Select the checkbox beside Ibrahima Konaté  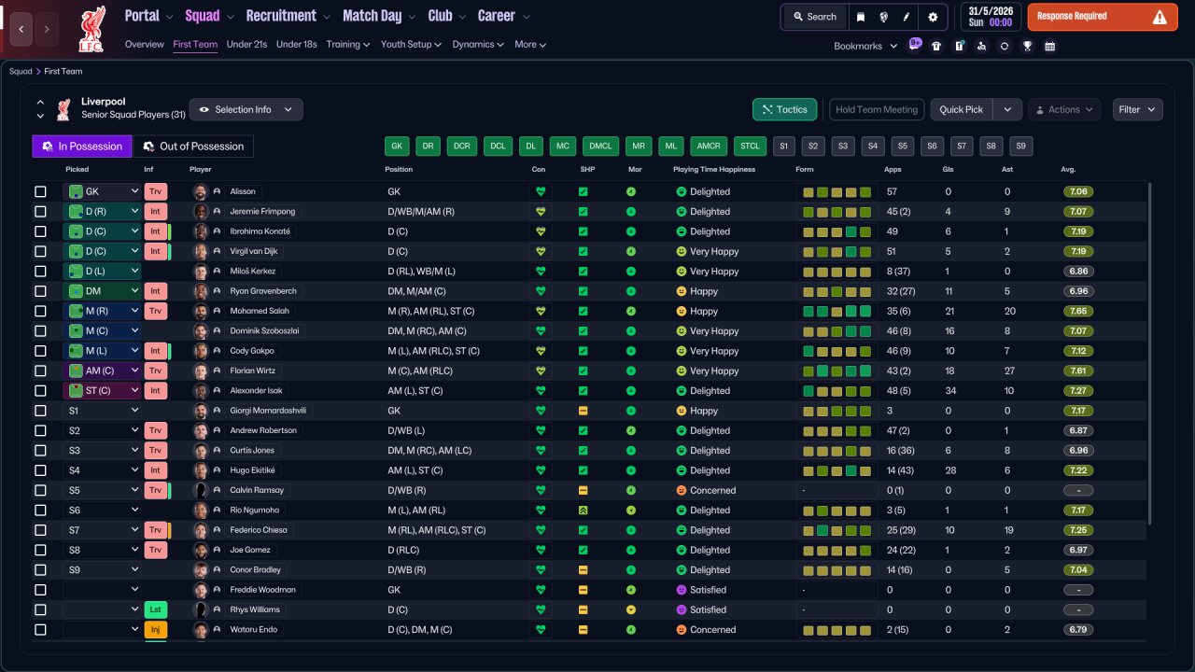(40, 231)
